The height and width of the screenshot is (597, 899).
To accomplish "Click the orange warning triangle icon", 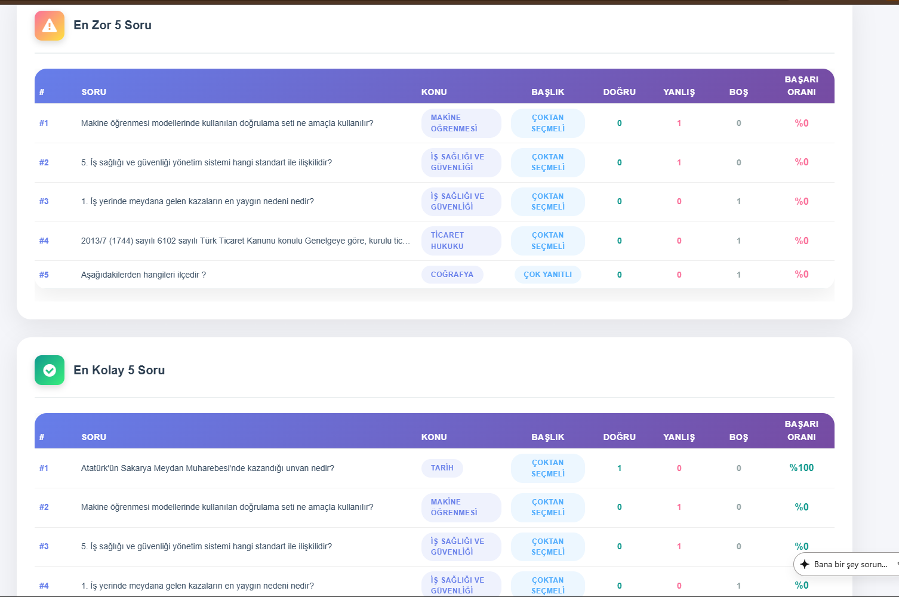I will [50, 26].
